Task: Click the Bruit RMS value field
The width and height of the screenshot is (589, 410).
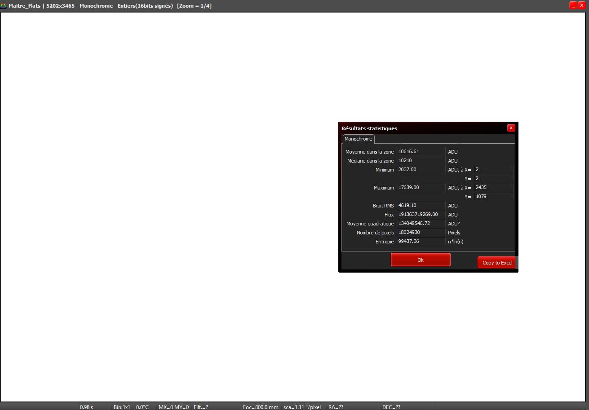Action: pyautogui.click(x=421, y=206)
